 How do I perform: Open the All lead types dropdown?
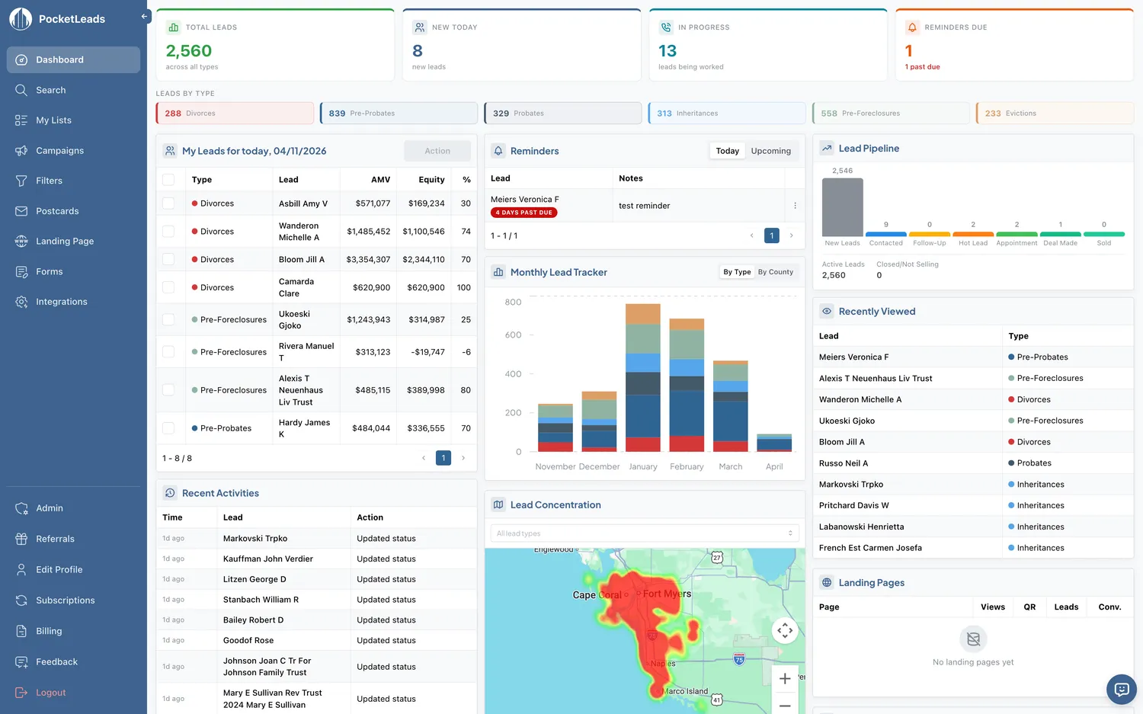click(645, 533)
